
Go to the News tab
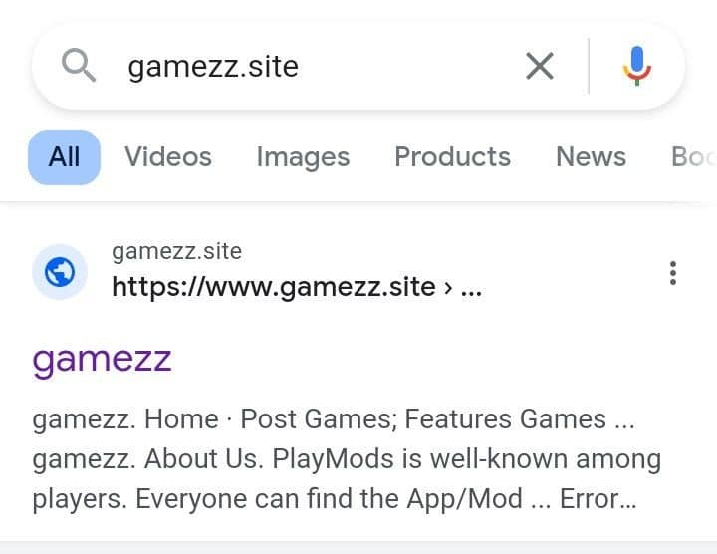click(x=591, y=156)
